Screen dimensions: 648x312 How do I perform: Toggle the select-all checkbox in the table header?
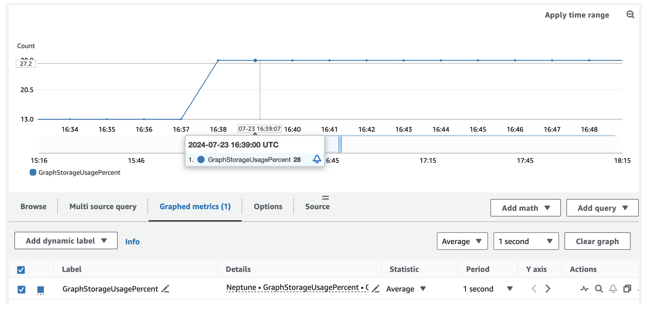pyautogui.click(x=21, y=270)
